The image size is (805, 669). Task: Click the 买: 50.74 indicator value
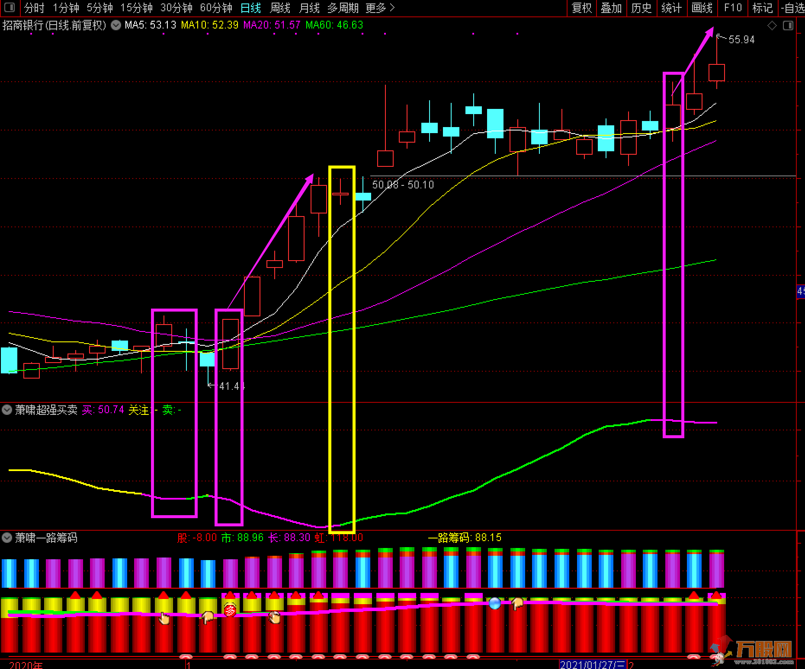click(103, 409)
